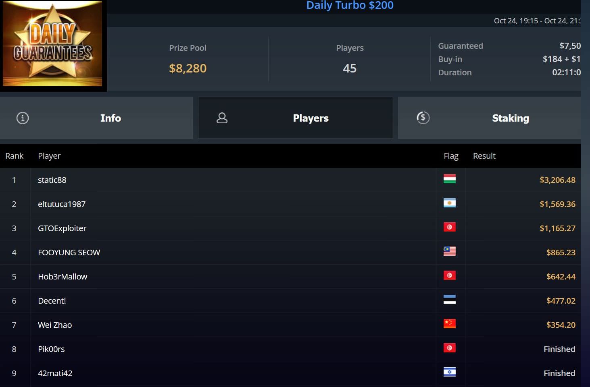Click the info circle icon
This screenshot has height=387, width=590.
point(23,118)
